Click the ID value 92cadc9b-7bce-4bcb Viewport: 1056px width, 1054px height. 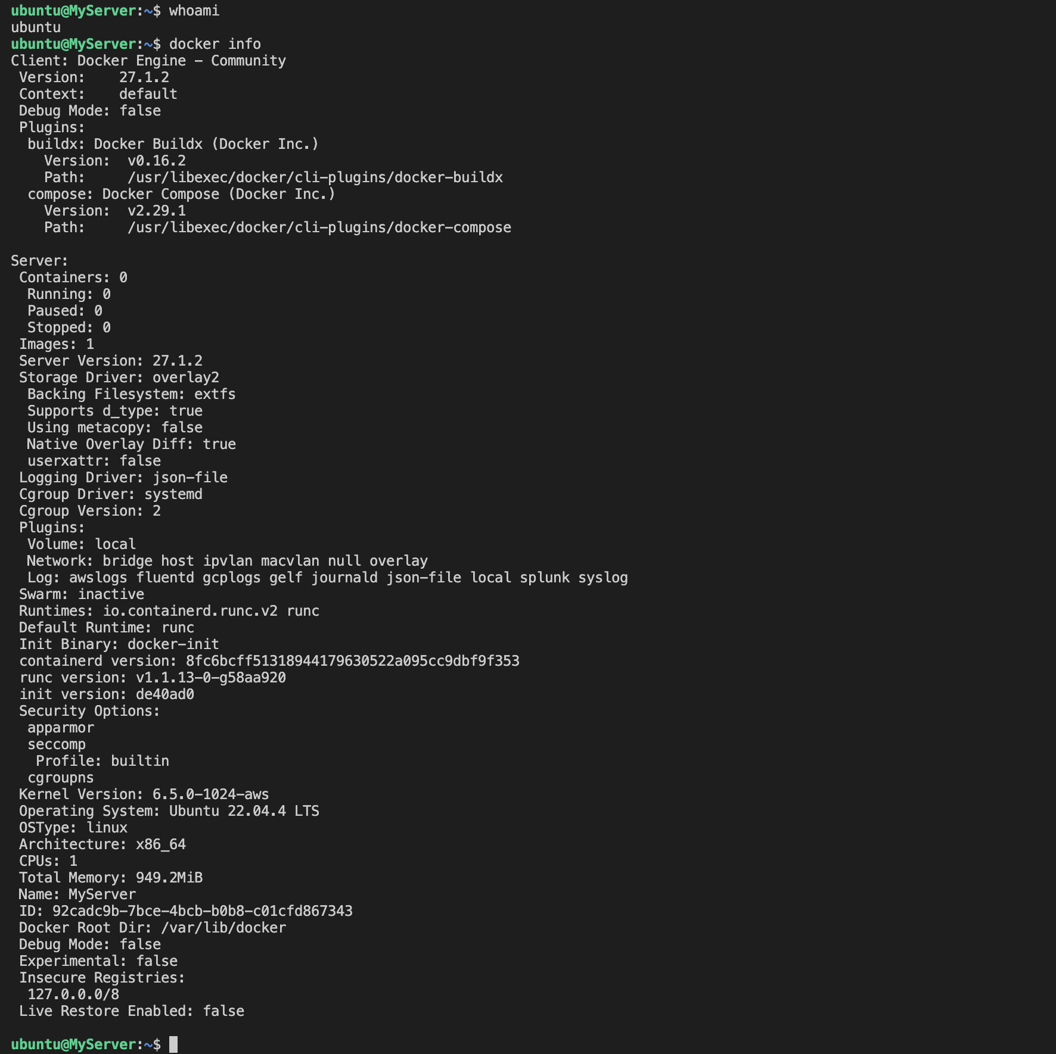click(203, 911)
